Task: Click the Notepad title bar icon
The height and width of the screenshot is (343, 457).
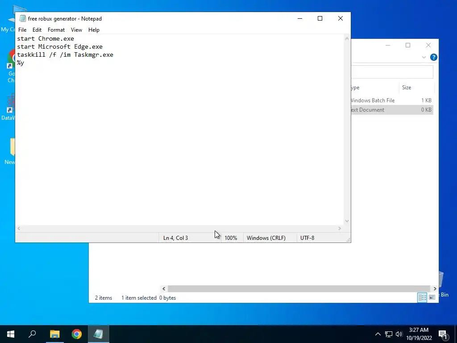Action: (x=22, y=18)
